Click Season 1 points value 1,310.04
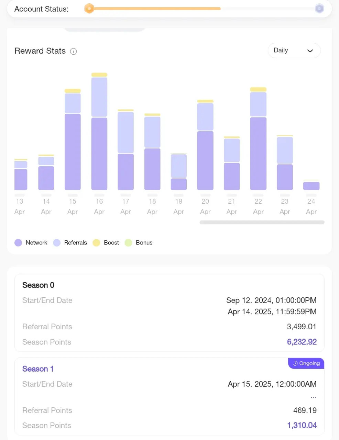339x440 pixels. tap(302, 426)
